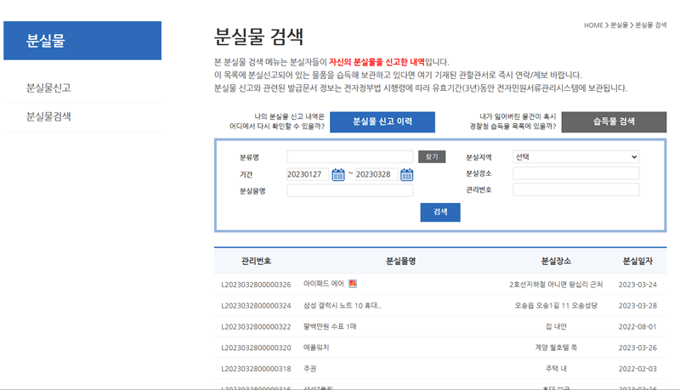Open 분실물신고 in the sidebar menu
This screenshot has height=390, width=680.
[x=48, y=88]
